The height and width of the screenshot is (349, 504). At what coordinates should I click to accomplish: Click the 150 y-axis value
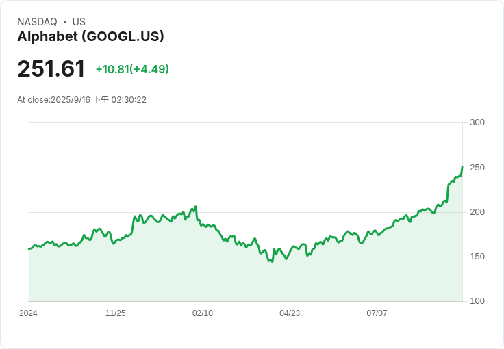tap(477, 257)
